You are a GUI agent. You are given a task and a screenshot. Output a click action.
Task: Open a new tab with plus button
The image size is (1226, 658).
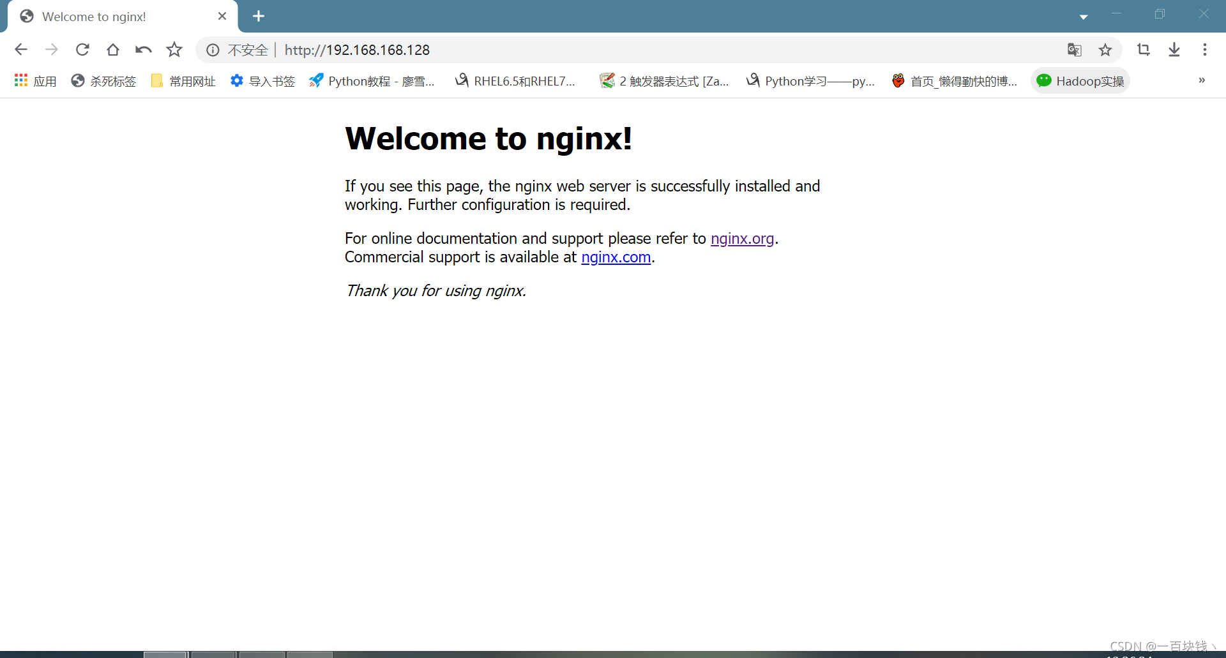click(x=259, y=16)
